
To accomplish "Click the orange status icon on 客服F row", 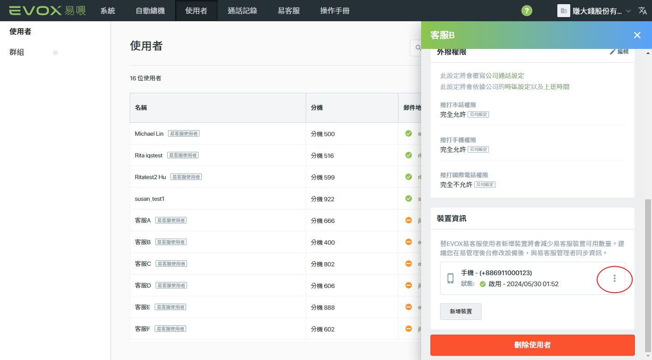I will (x=409, y=329).
